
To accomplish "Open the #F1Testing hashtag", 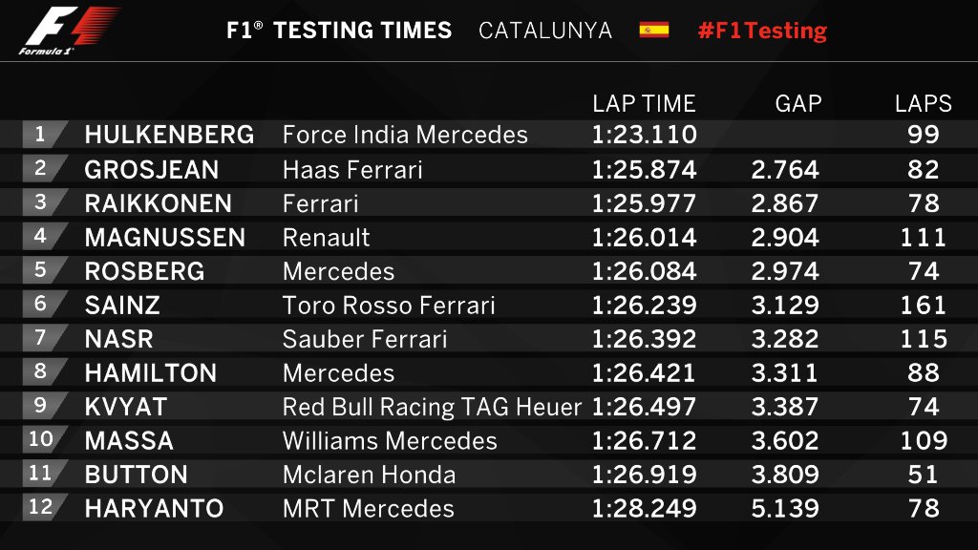I will (x=762, y=31).
